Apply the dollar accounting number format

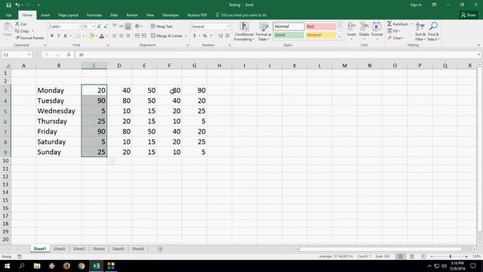(195, 36)
